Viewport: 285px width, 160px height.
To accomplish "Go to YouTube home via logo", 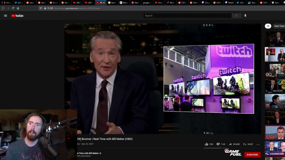I will tap(17, 16).
